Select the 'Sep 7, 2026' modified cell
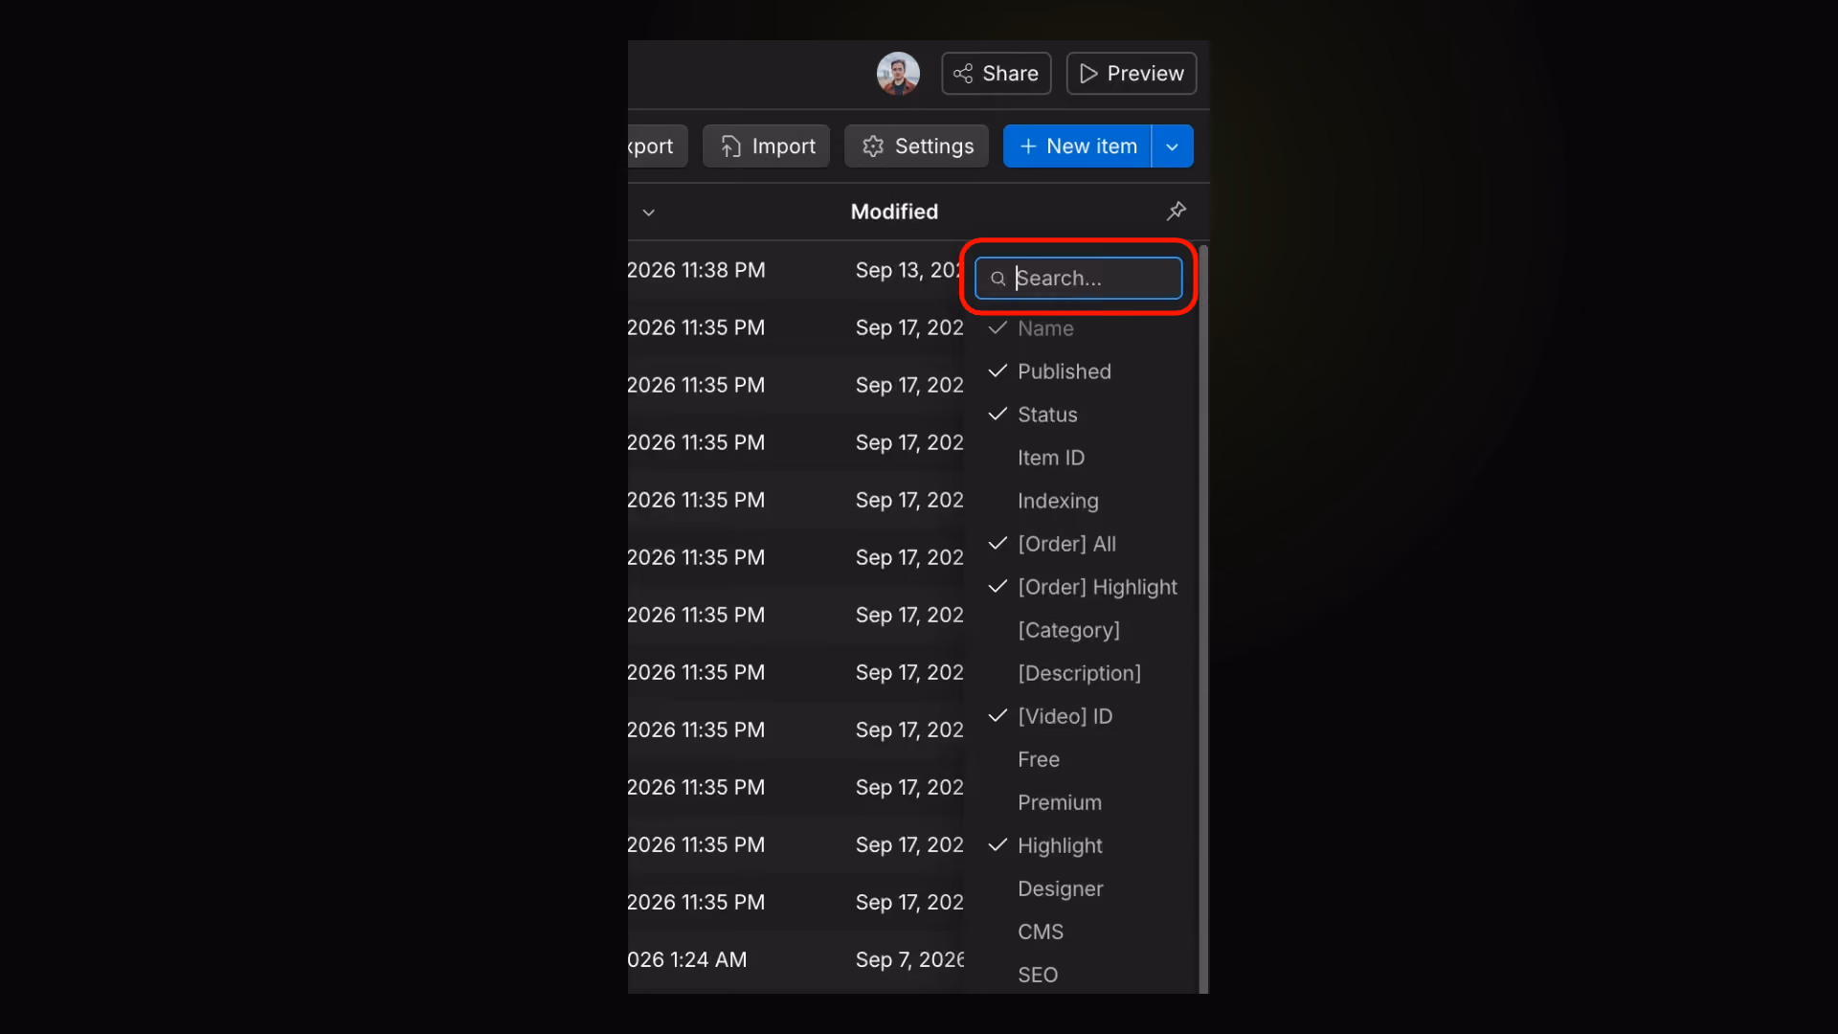The image size is (1838, 1034). pos(909,959)
